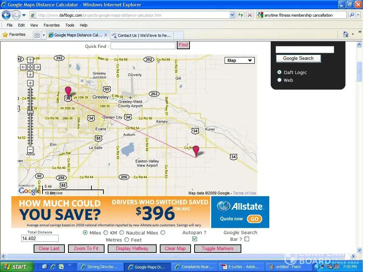The image size is (377, 272).
Task: Select the Miles radio button
Action: tap(85, 233)
